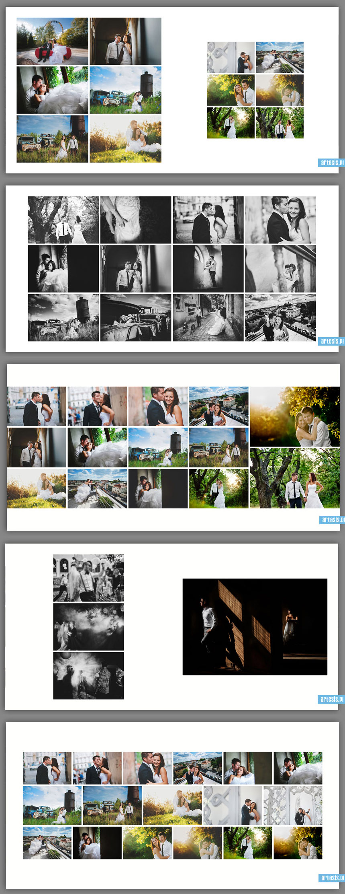This screenshot has height=894, width=345.
Task: Open the smoky black-and-white first dance photo
Action: [x=89, y=627]
